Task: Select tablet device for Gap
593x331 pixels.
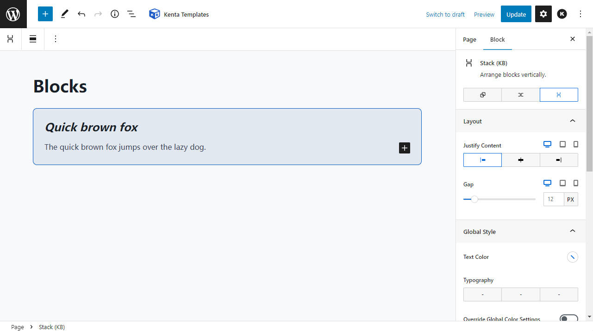Action: pos(562,183)
